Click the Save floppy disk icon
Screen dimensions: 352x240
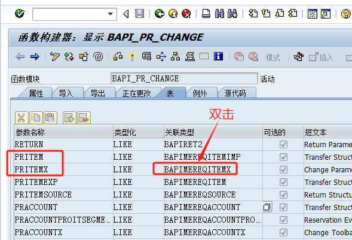click(x=139, y=14)
